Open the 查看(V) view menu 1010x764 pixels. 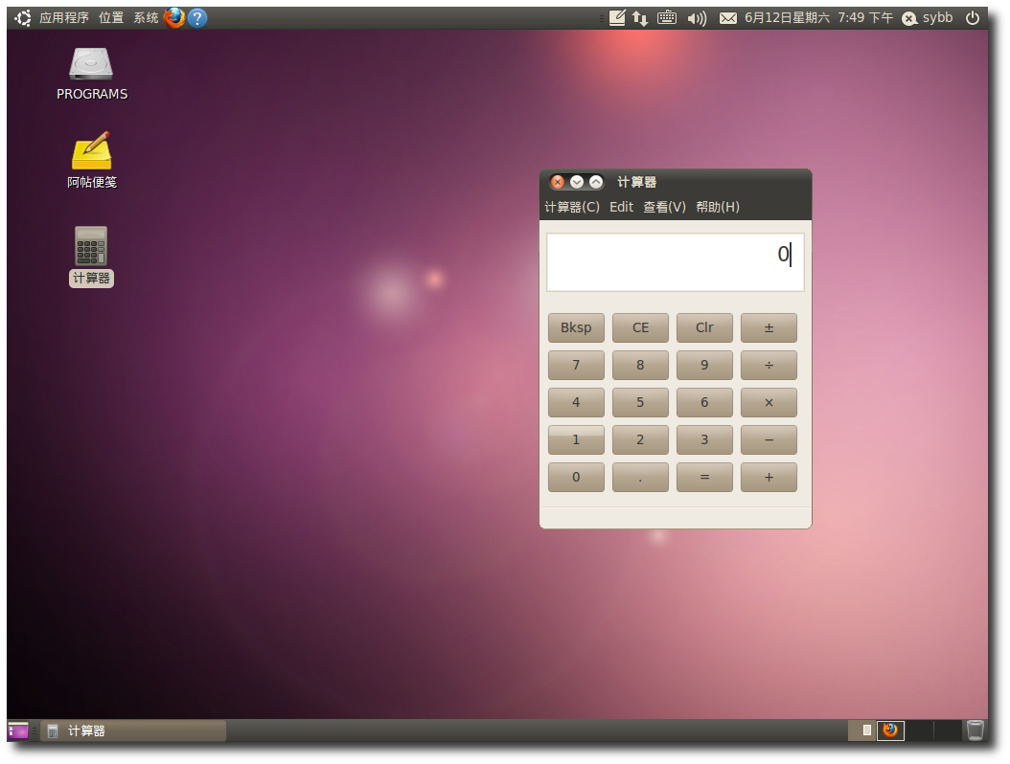pos(665,207)
